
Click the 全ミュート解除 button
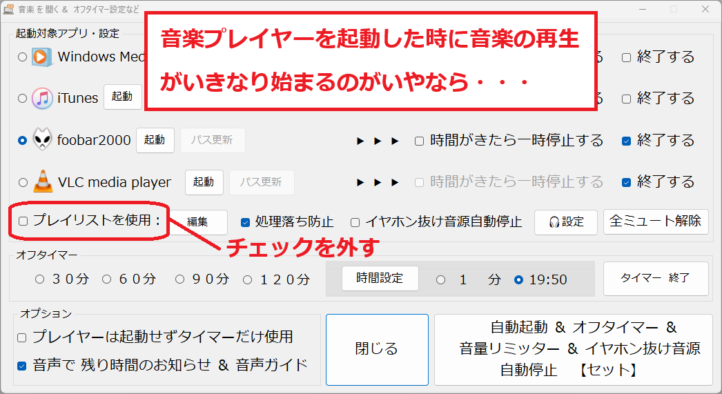(656, 221)
